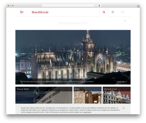This screenshot has height=123, width=146.
Task: Open a new browser tab with the plus
Action: pos(138,6)
